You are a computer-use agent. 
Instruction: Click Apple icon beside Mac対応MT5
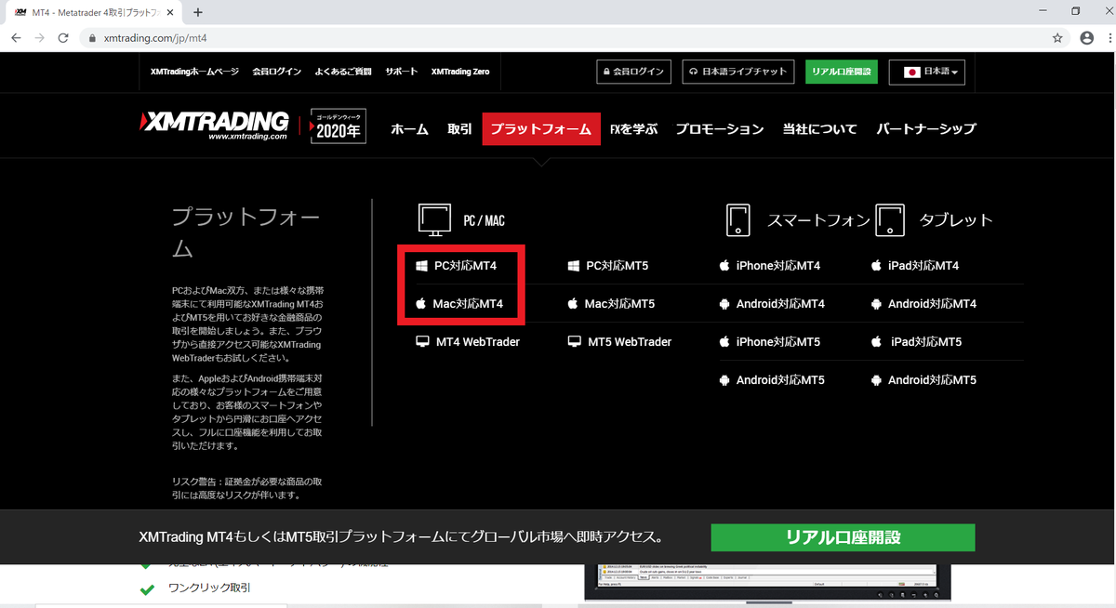pos(573,303)
